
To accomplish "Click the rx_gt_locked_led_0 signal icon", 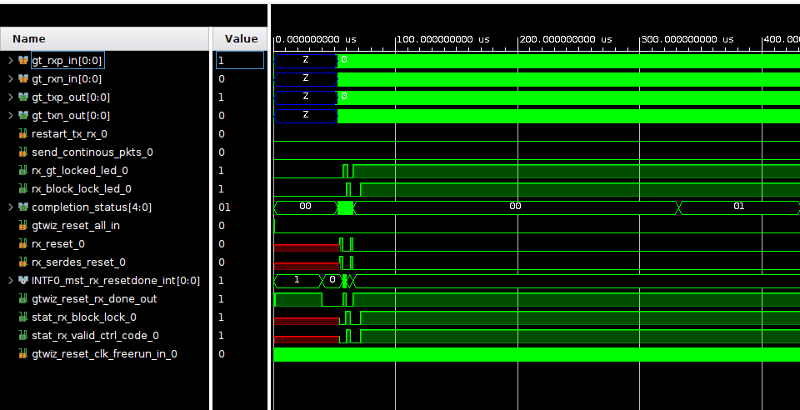I will [x=23, y=171].
